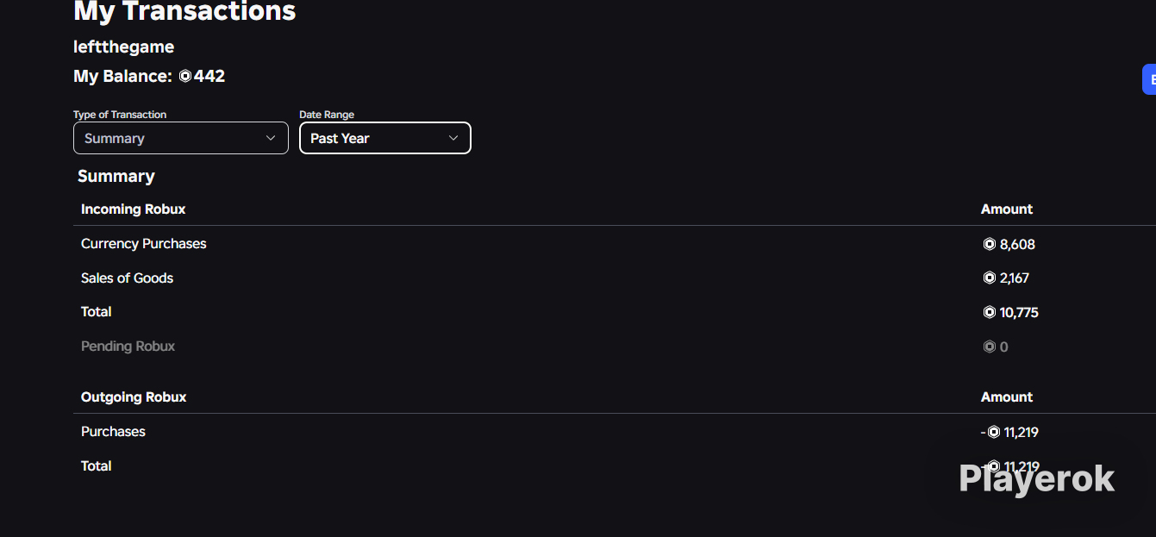This screenshot has height=537, width=1156.
Task: Click the Robux icon next to 8,608
Action: click(990, 244)
